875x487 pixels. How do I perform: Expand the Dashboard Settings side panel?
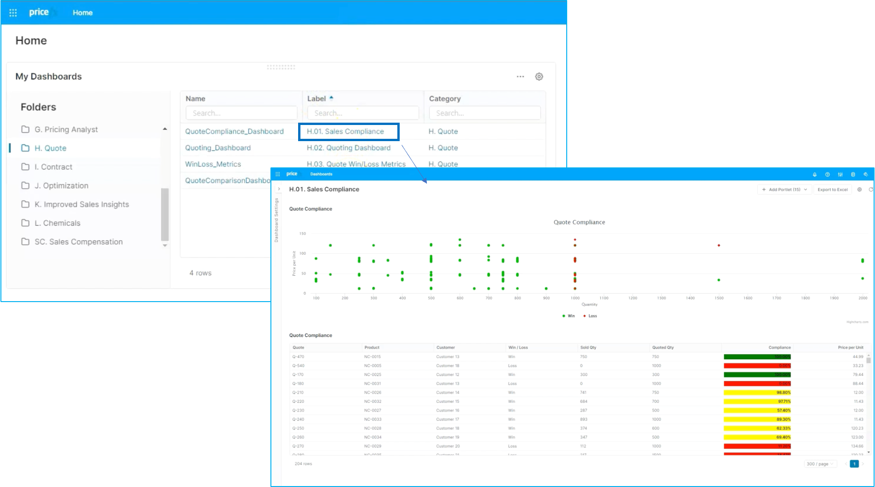click(x=279, y=189)
